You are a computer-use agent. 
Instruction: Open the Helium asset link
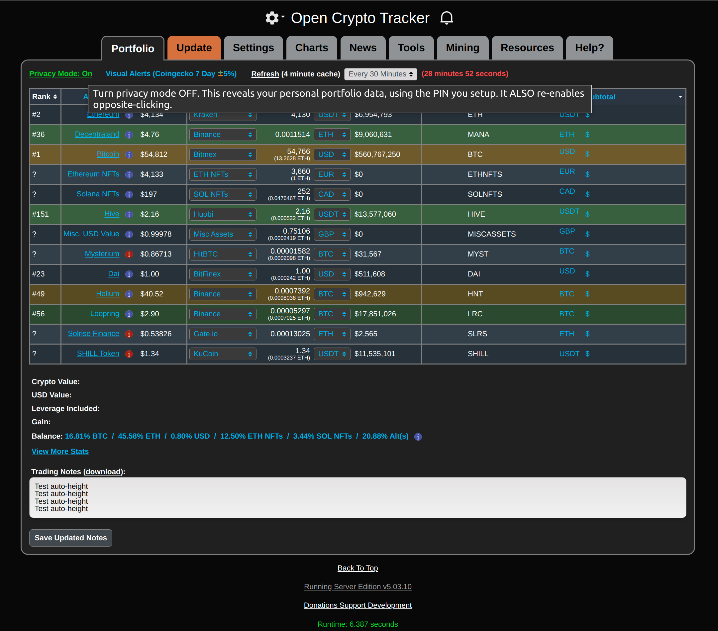point(108,294)
